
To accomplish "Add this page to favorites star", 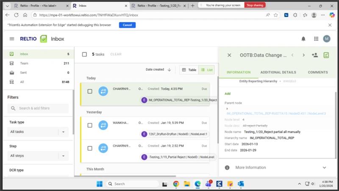I will [276, 15].
